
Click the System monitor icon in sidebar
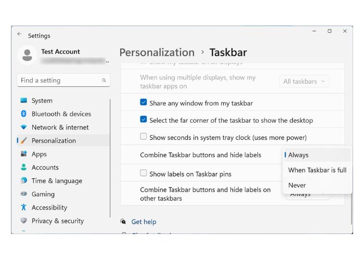pos(23,100)
